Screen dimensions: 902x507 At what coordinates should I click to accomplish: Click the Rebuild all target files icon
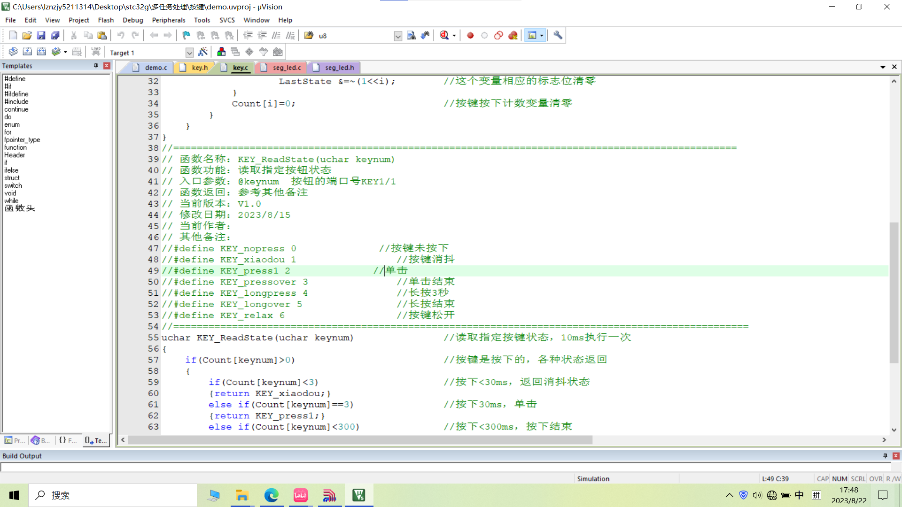41,52
